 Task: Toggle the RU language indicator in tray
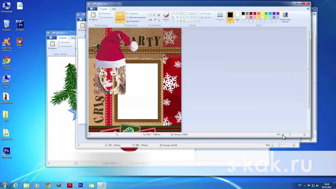coord(300,185)
